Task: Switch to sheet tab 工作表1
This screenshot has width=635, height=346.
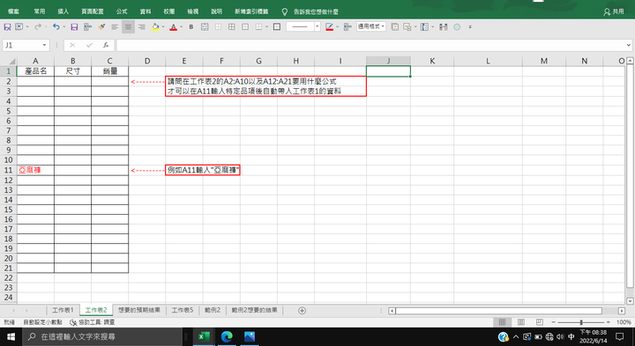Action: [63, 310]
